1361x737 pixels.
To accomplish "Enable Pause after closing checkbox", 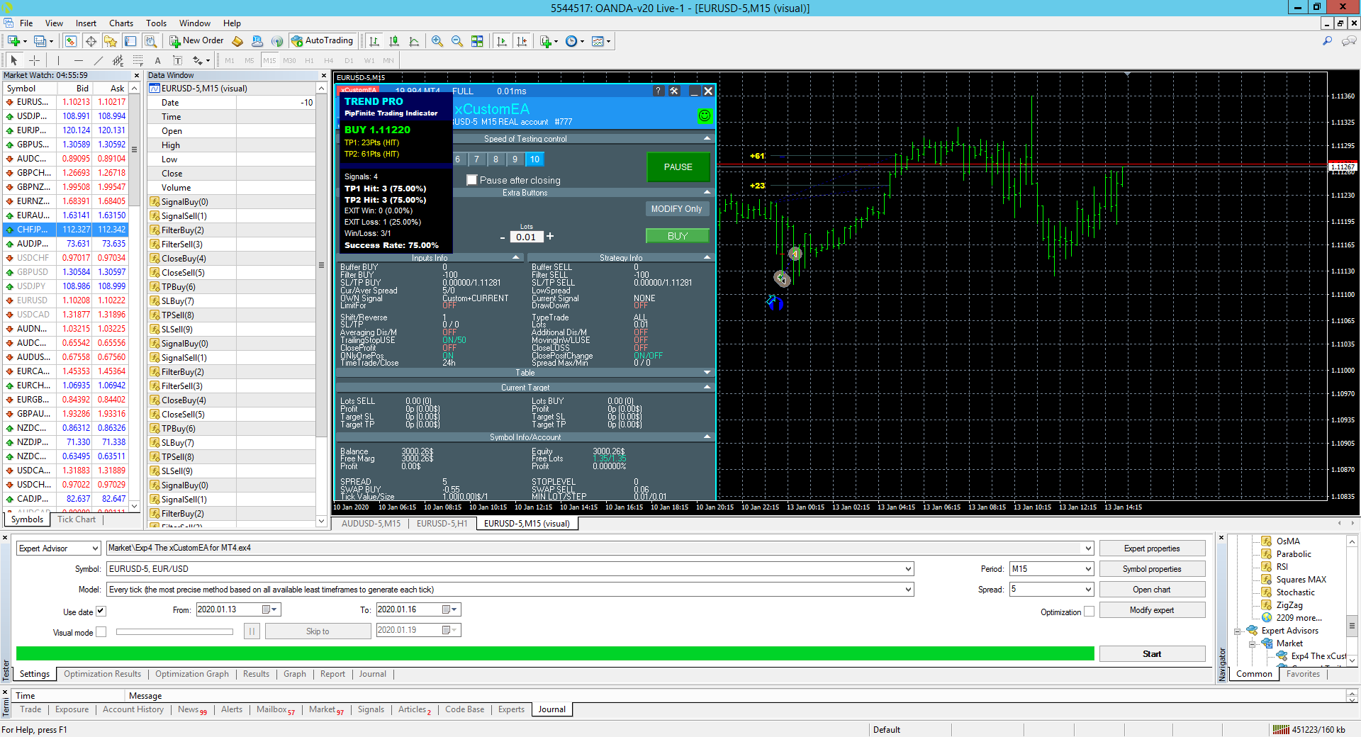I will (x=472, y=180).
